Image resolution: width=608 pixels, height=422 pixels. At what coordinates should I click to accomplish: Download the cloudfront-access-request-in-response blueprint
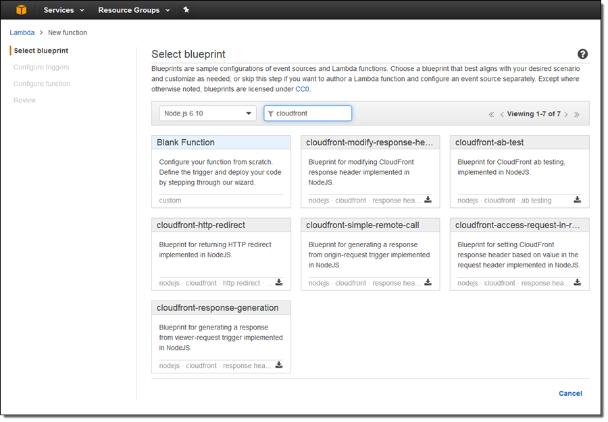pos(577,283)
